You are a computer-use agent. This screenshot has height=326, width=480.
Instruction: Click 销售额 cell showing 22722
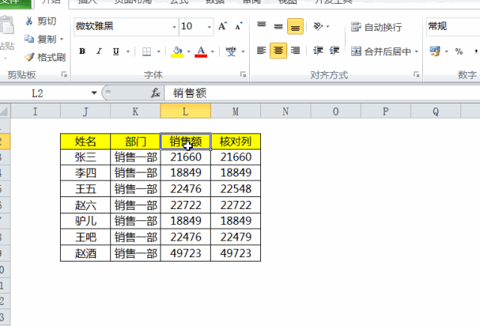pyautogui.click(x=185, y=205)
